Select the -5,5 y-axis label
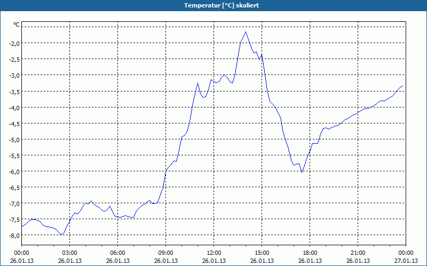The height and width of the screenshot is (266, 427). (x=14, y=155)
